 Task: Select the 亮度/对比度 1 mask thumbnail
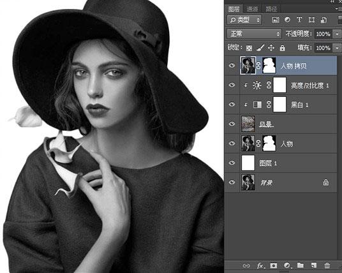279,85
